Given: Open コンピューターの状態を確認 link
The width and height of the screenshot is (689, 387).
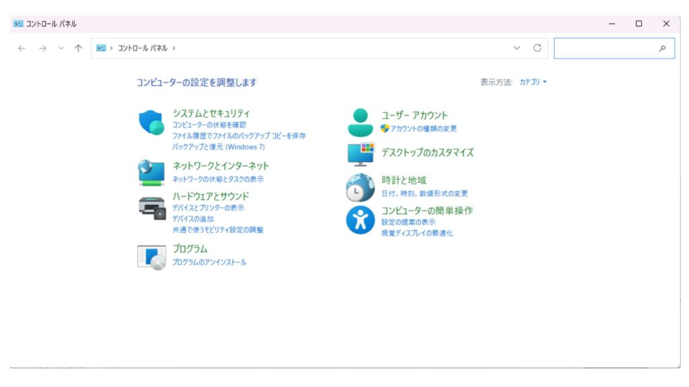Looking at the screenshot, I should pyautogui.click(x=209, y=125).
